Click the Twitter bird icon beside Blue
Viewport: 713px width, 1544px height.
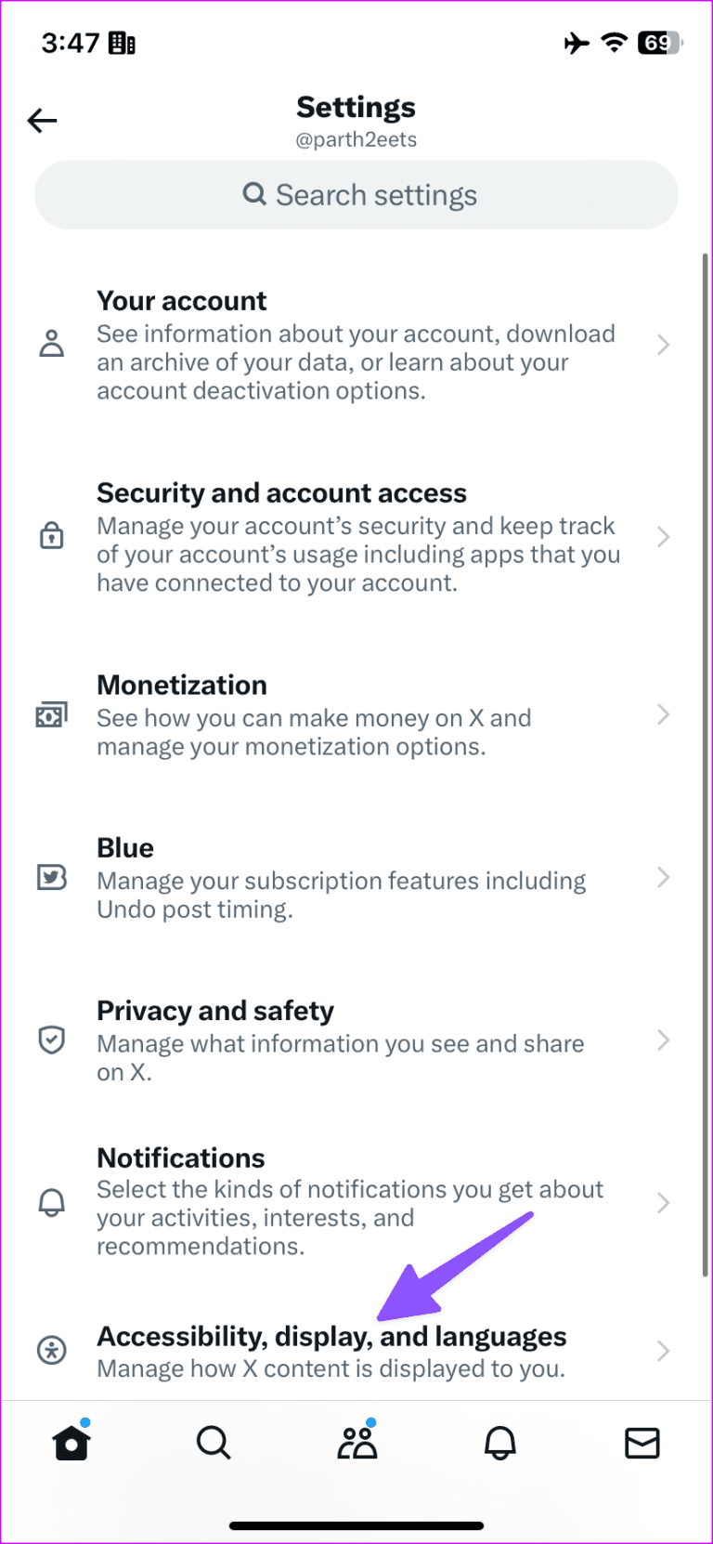click(52, 876)
